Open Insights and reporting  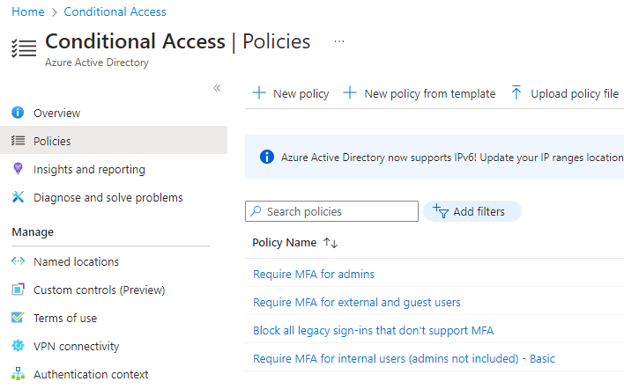click(89, 170)
